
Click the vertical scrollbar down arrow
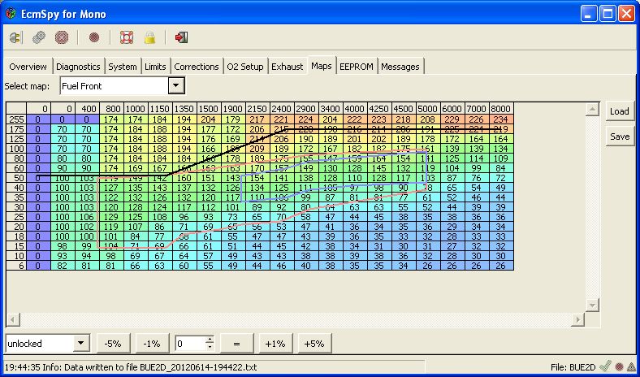[592, 305]
